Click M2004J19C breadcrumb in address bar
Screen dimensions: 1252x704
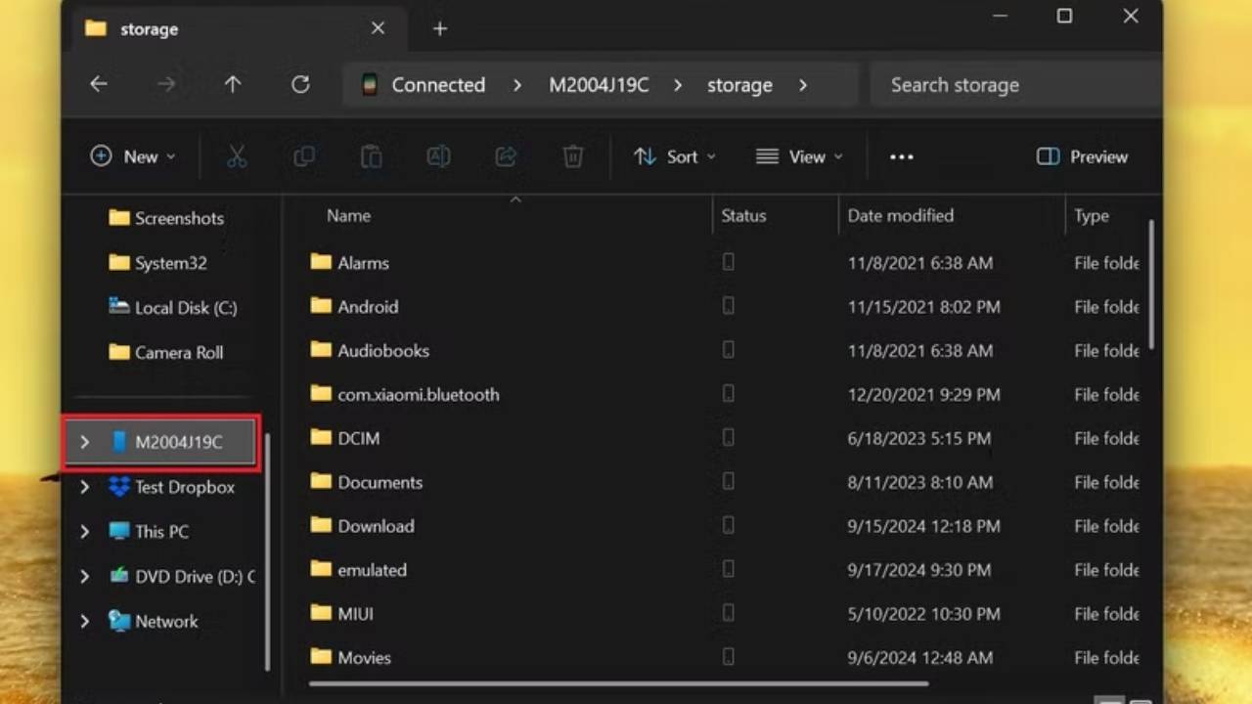pos(599,85)
